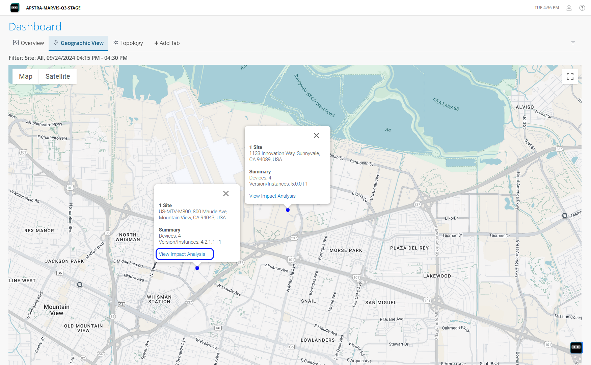Open the Marvis chatbot assistant icon
Image resolution: width=591 pixels, height=365 pixels.
[576, 347]
